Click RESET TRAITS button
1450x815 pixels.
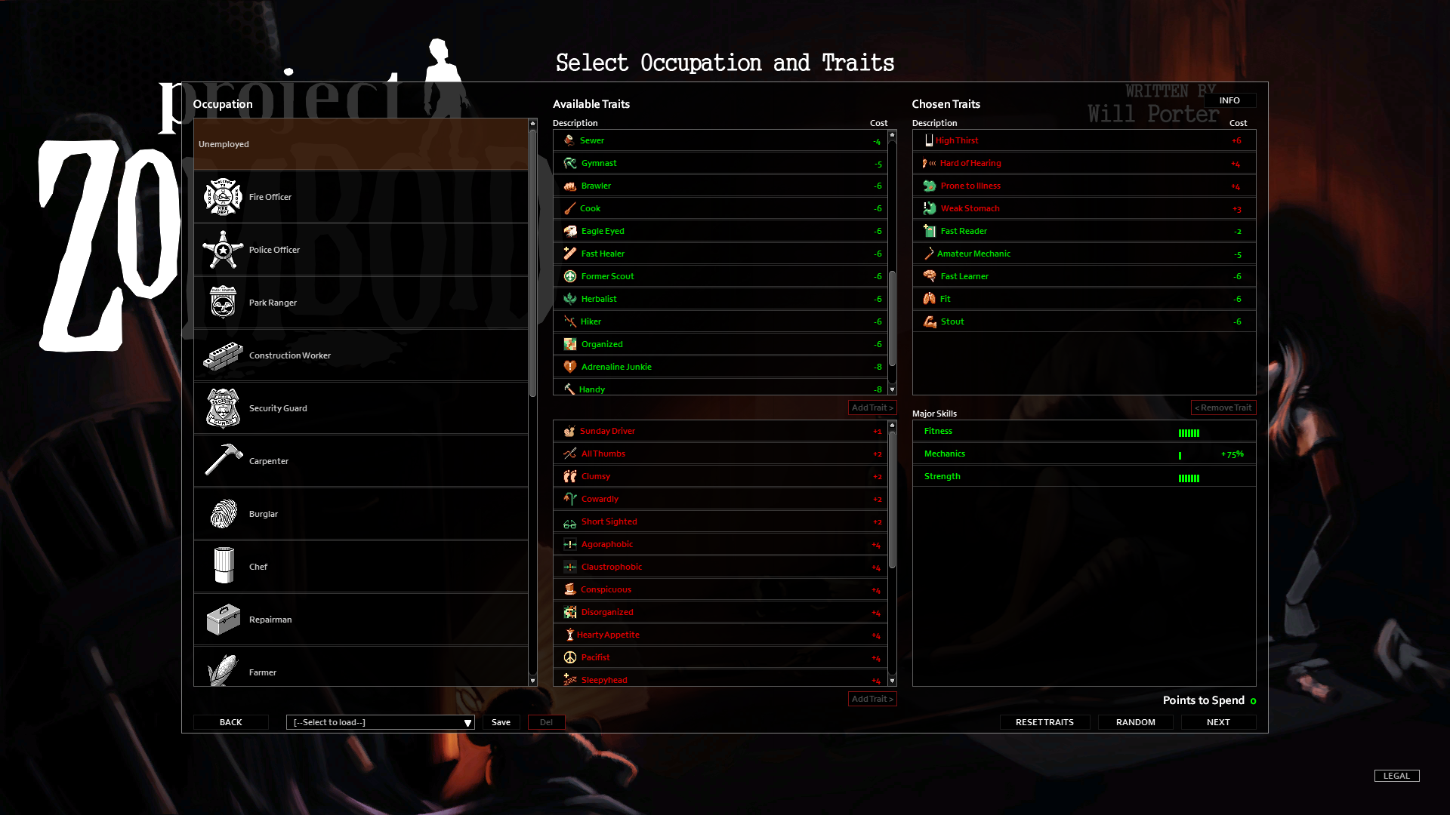click(x=1044, y=721)
